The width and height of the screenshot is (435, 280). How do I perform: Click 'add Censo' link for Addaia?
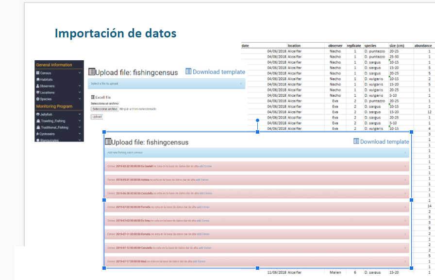202,180
